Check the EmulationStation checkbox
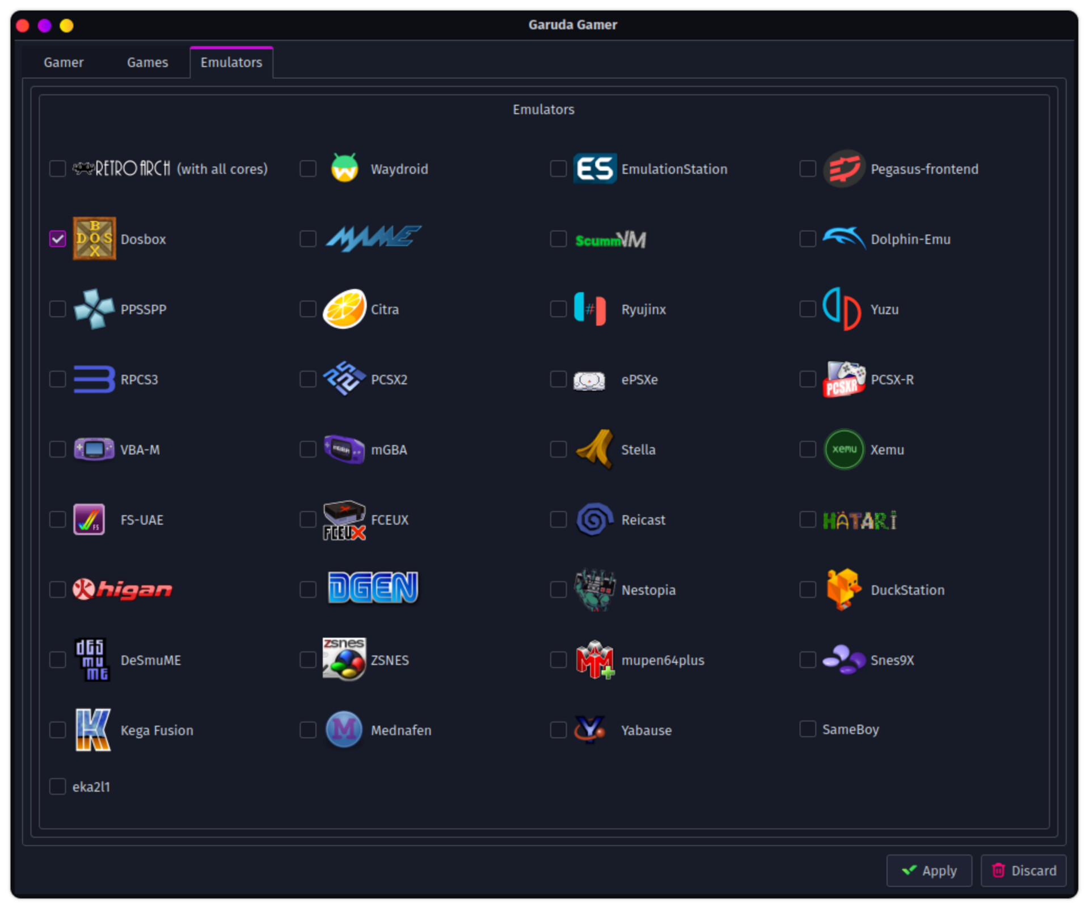1089x909 pixels. pos(558,168)
